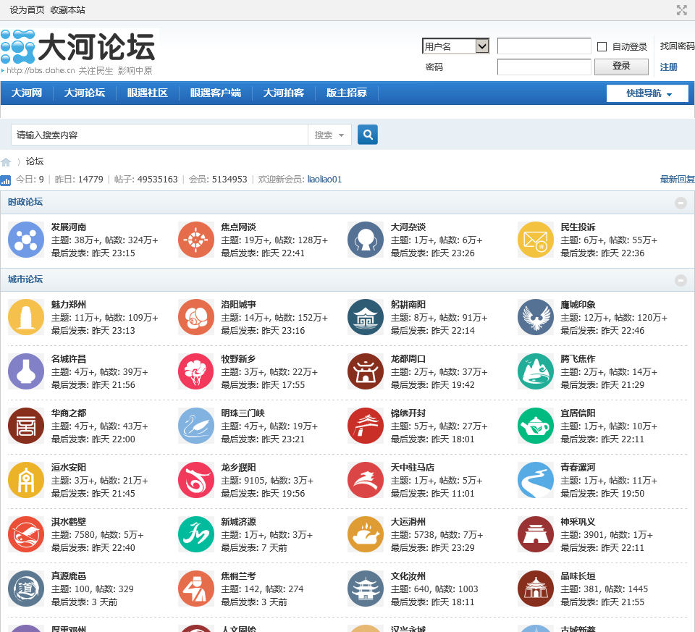The image size is (695, 632).
Task: Open the 淇水鹤壁 forum icon
Action: pyautogui.click(x=26, y=534)
